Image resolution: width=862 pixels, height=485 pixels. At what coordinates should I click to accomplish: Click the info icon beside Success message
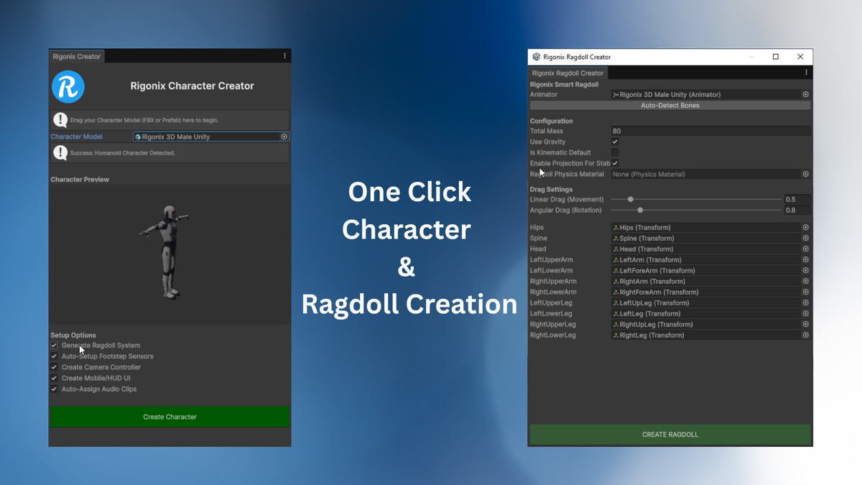pos(60,153)
